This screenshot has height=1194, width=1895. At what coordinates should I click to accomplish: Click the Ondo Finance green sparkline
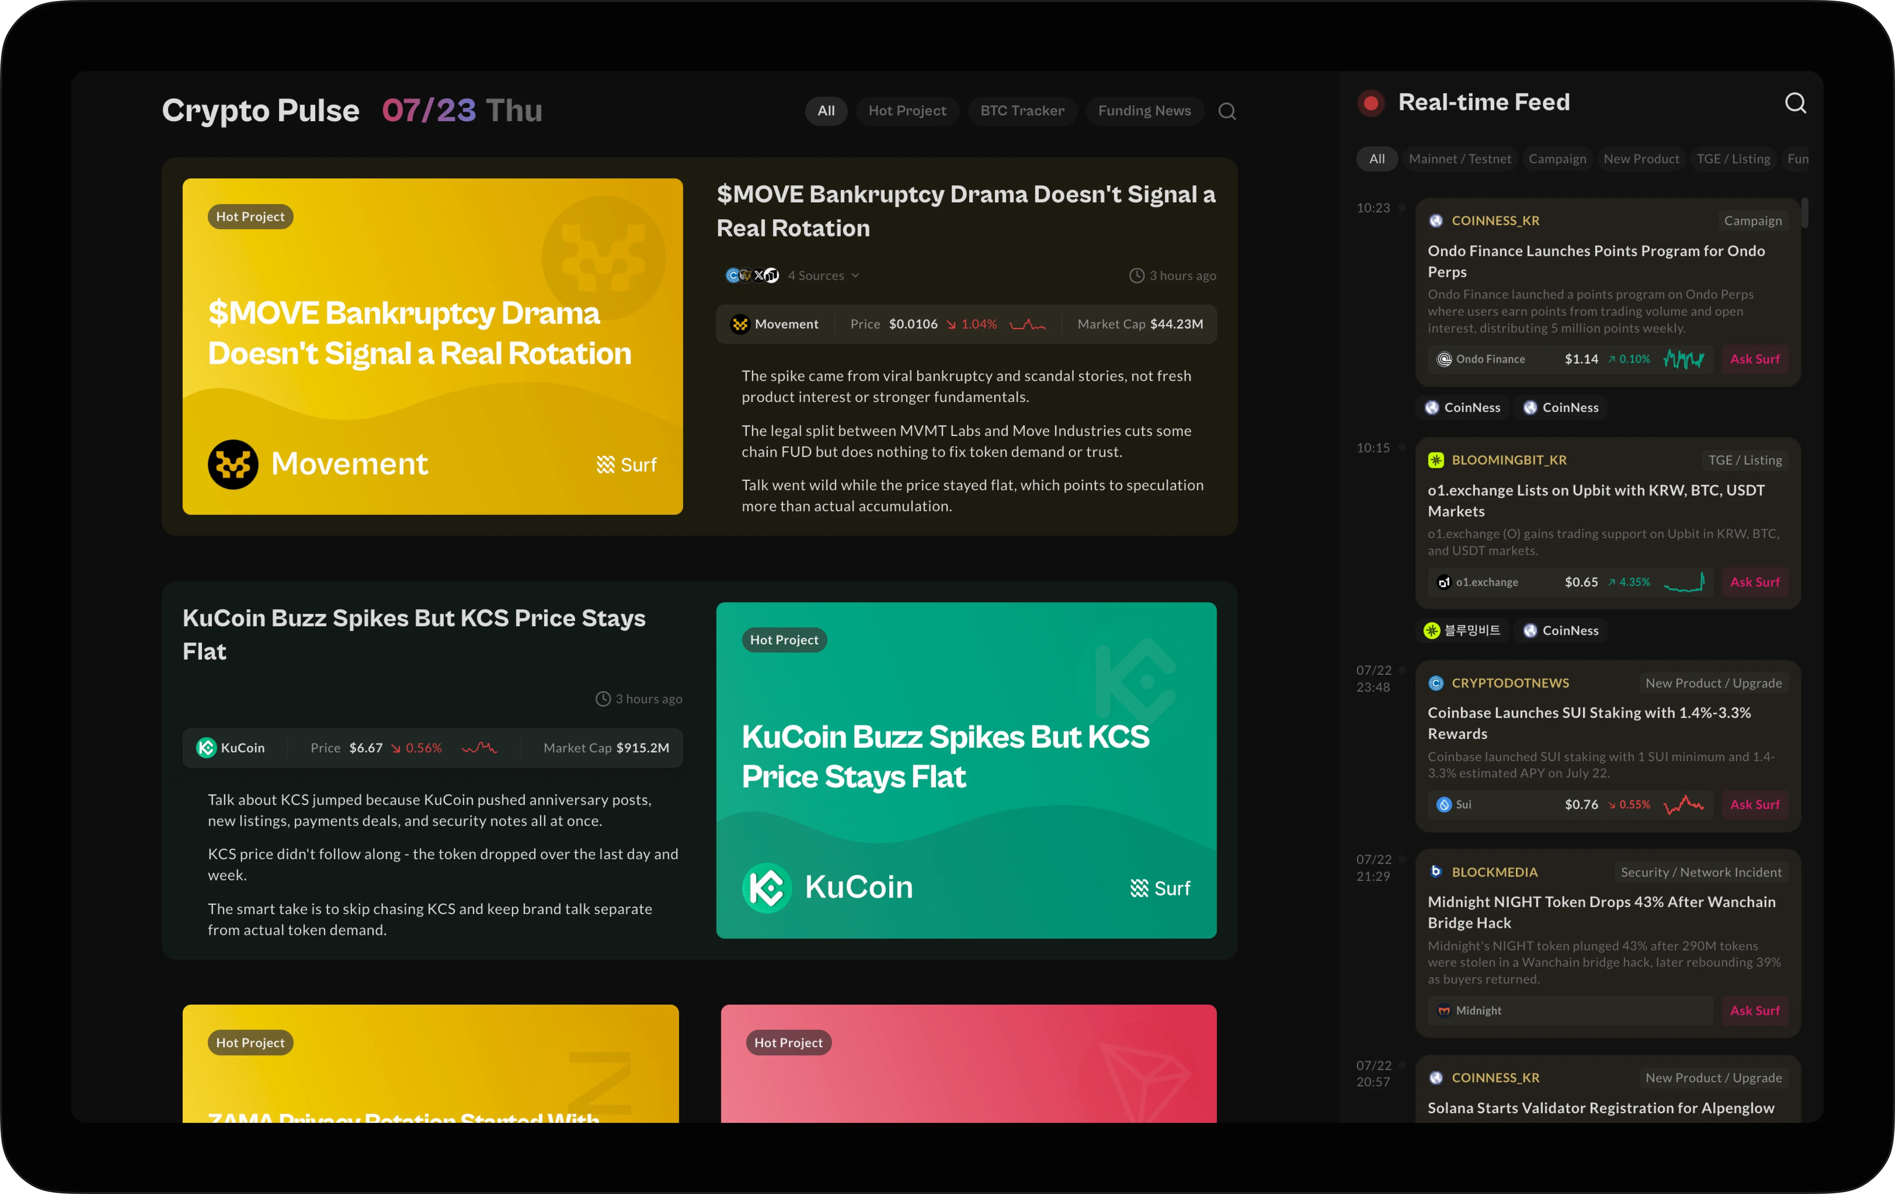click(1684, 360)
